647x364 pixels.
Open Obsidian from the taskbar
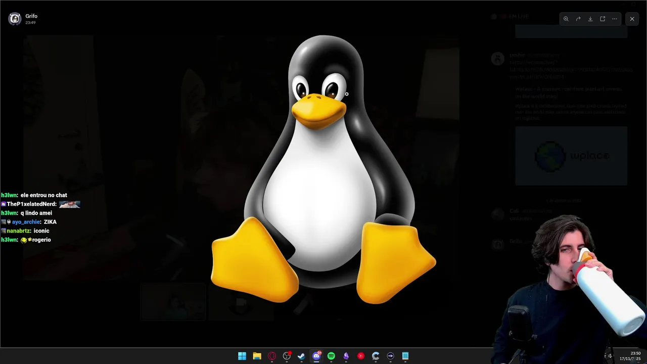click(346, 356)
